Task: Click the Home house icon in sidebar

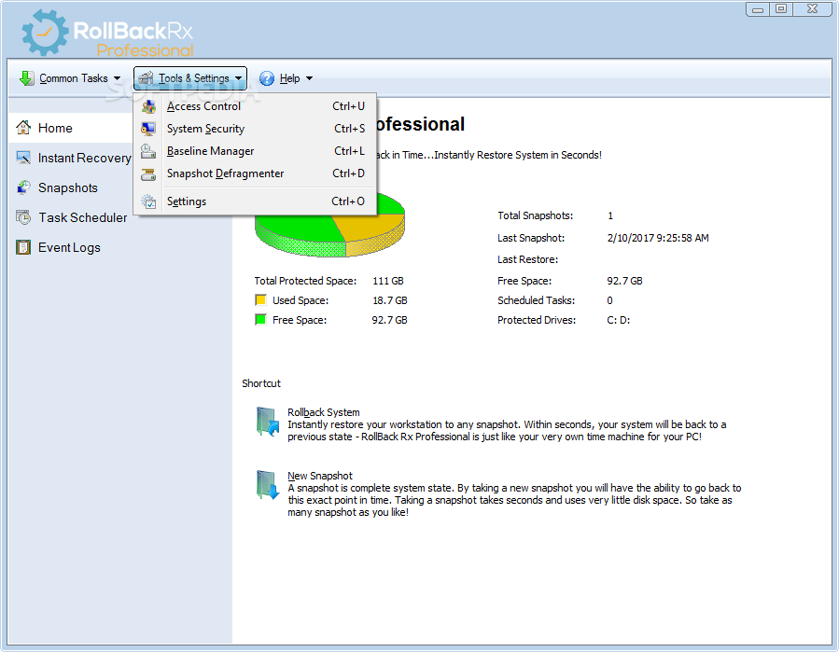Action: [x=23, y=127]
